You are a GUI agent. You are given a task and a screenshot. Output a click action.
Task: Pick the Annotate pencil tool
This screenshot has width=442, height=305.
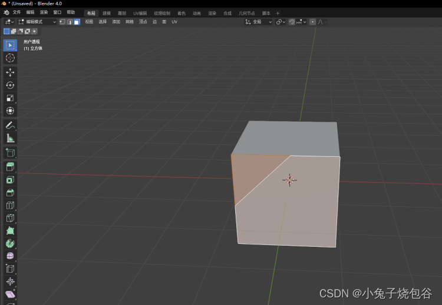click(x=10, y=125)
